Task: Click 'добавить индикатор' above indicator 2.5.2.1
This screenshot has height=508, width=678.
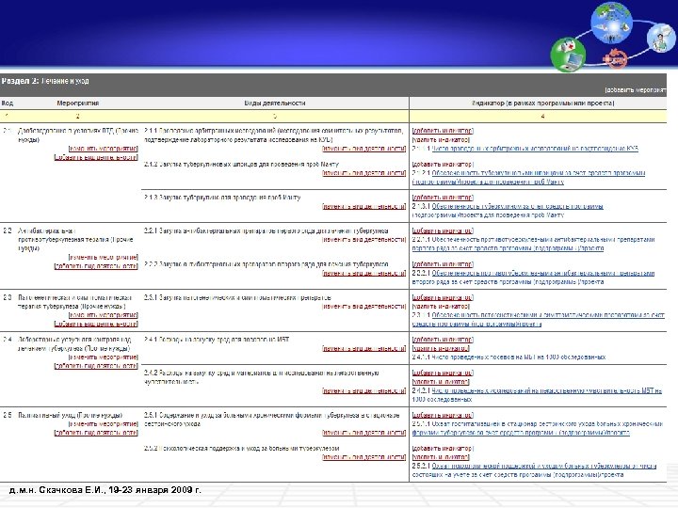Action: [x=443, y=449]
